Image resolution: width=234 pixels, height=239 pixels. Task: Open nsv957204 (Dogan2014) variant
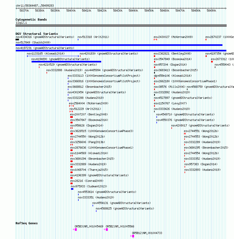tap(170, 65)
